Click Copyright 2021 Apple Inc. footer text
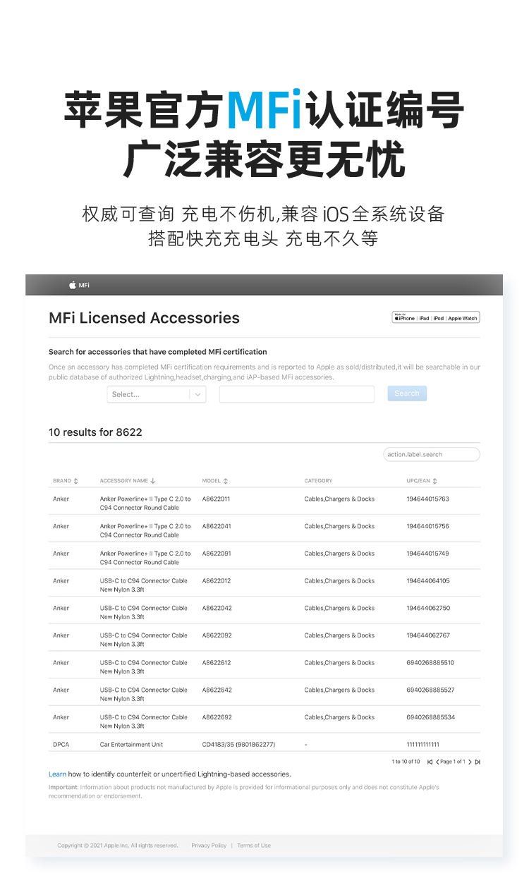 coord(118,846)
